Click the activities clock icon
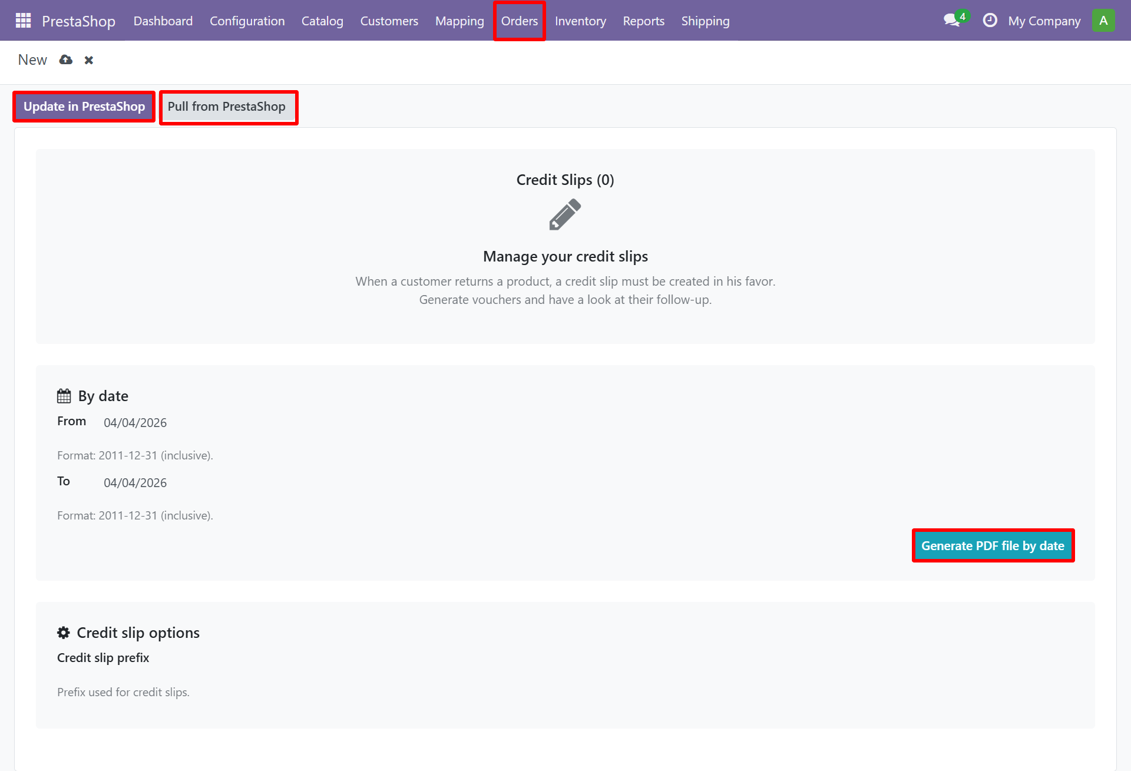Viewport: 1131px width, 771px height. point(990,19)
